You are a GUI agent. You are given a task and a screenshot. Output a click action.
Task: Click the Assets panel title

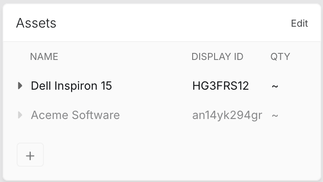pyautogui.click(x=36, y=23)
